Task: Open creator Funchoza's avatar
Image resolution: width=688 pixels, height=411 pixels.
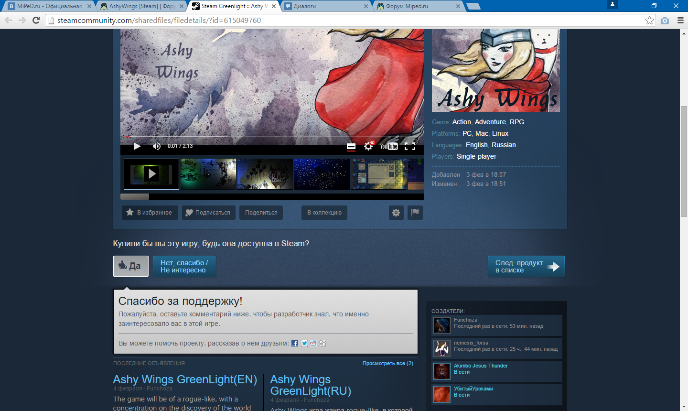Action: point(442,325)
